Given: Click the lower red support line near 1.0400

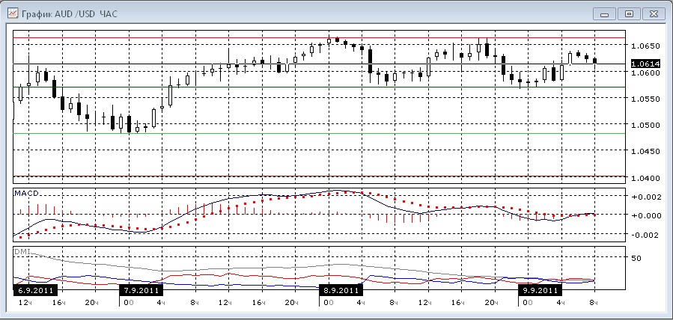Looking at the screenshot, I should coord(320,176).
